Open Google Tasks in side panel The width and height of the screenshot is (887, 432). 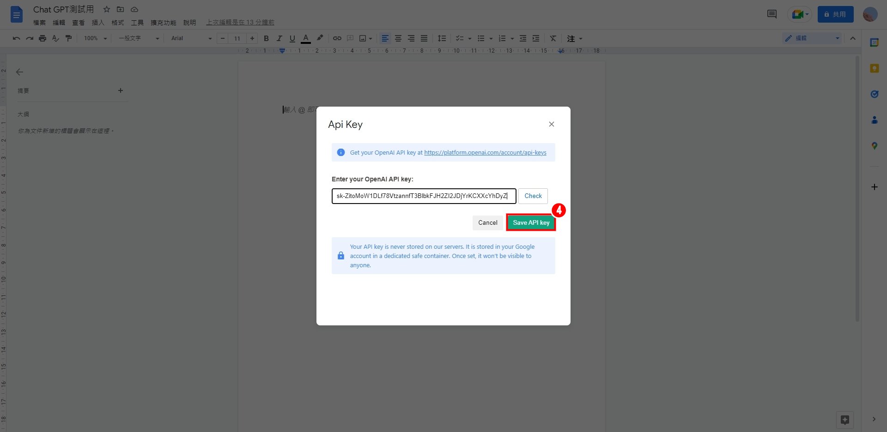pos(874,94)
